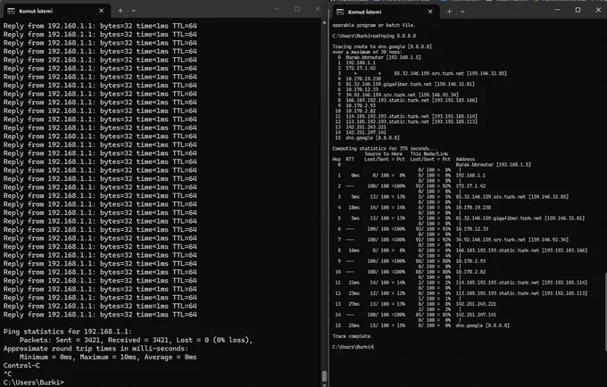The width and height of the screenshot is (607, 387).
Task: Close the right terminal window
Action: 598,10
